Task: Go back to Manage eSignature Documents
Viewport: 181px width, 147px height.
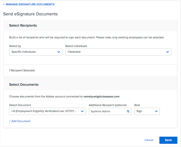Action: pyautogui.click(x=30, y=4)
